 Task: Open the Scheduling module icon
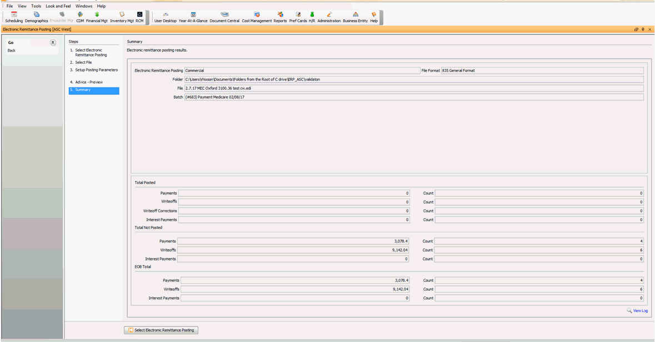(x=14, y=17)
